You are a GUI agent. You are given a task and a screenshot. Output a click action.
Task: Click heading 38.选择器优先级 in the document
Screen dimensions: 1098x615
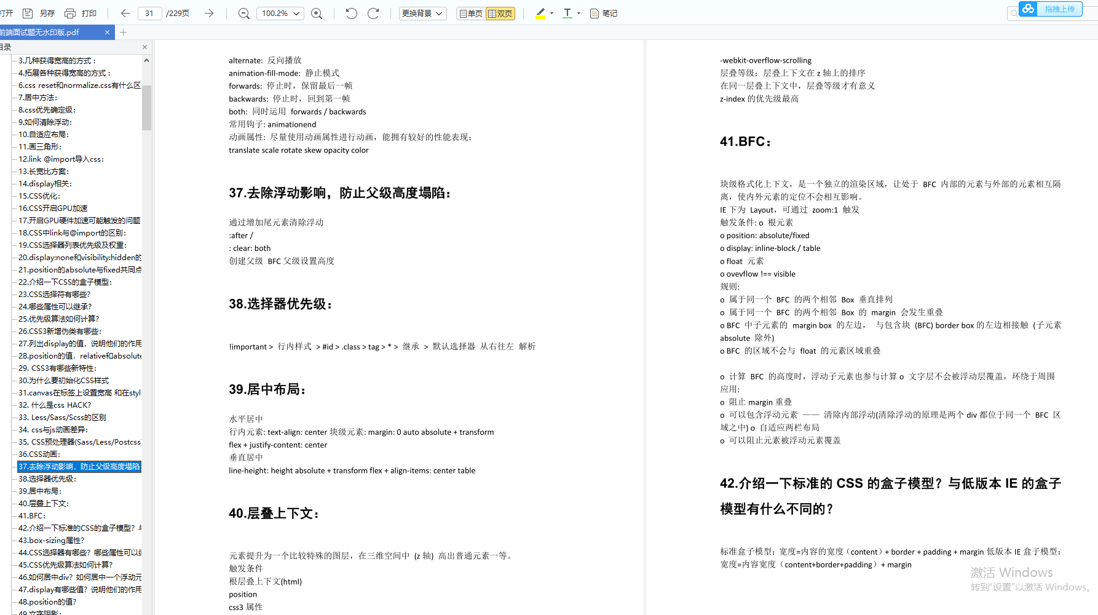[281, 304]
